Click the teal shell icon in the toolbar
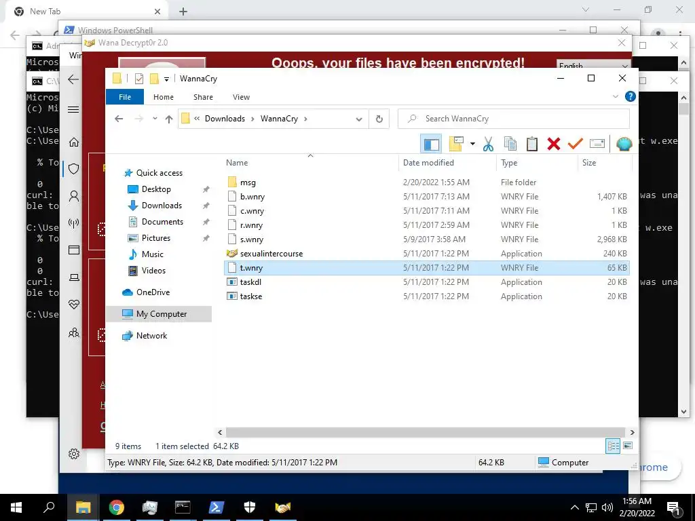695x521 pixels. tap(624, 144)
